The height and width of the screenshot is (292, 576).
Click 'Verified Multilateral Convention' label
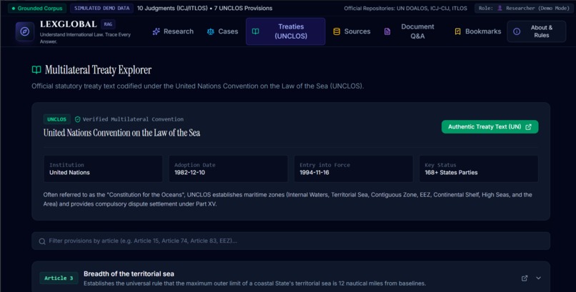tap(133, 119)
